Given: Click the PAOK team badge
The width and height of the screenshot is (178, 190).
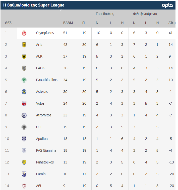Looking at the screenshot, I should [x=24, y=68].
